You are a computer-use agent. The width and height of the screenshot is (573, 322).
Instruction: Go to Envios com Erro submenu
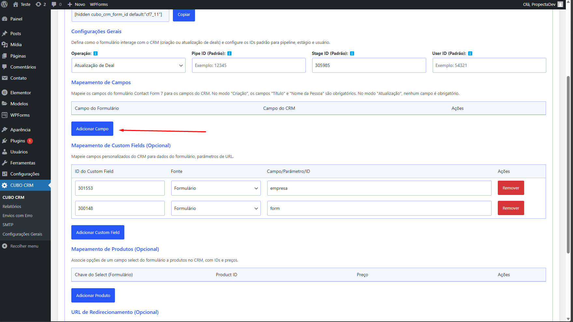[x=18, y=215]
